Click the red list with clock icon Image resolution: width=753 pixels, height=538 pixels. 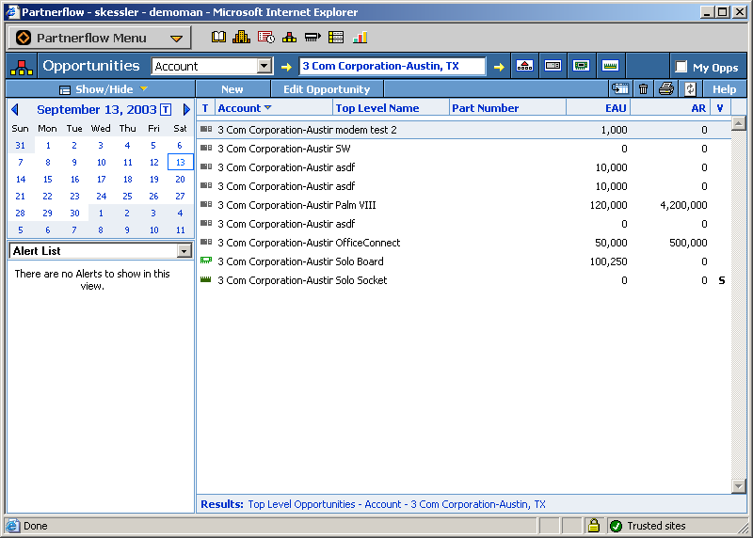coord(266,37)
